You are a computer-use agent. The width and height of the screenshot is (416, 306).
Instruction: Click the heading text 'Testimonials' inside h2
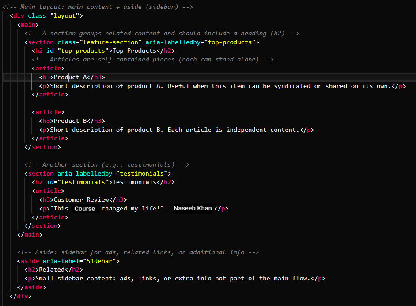pos(135,182)
